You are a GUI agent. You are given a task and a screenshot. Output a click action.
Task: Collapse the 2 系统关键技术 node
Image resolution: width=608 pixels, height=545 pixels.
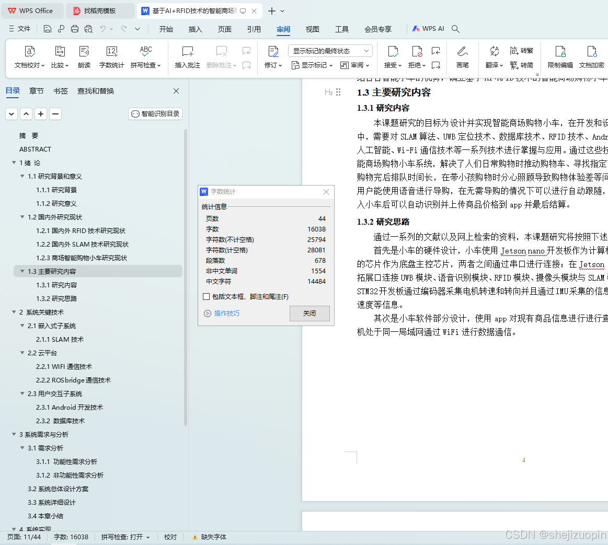(14, 312)
